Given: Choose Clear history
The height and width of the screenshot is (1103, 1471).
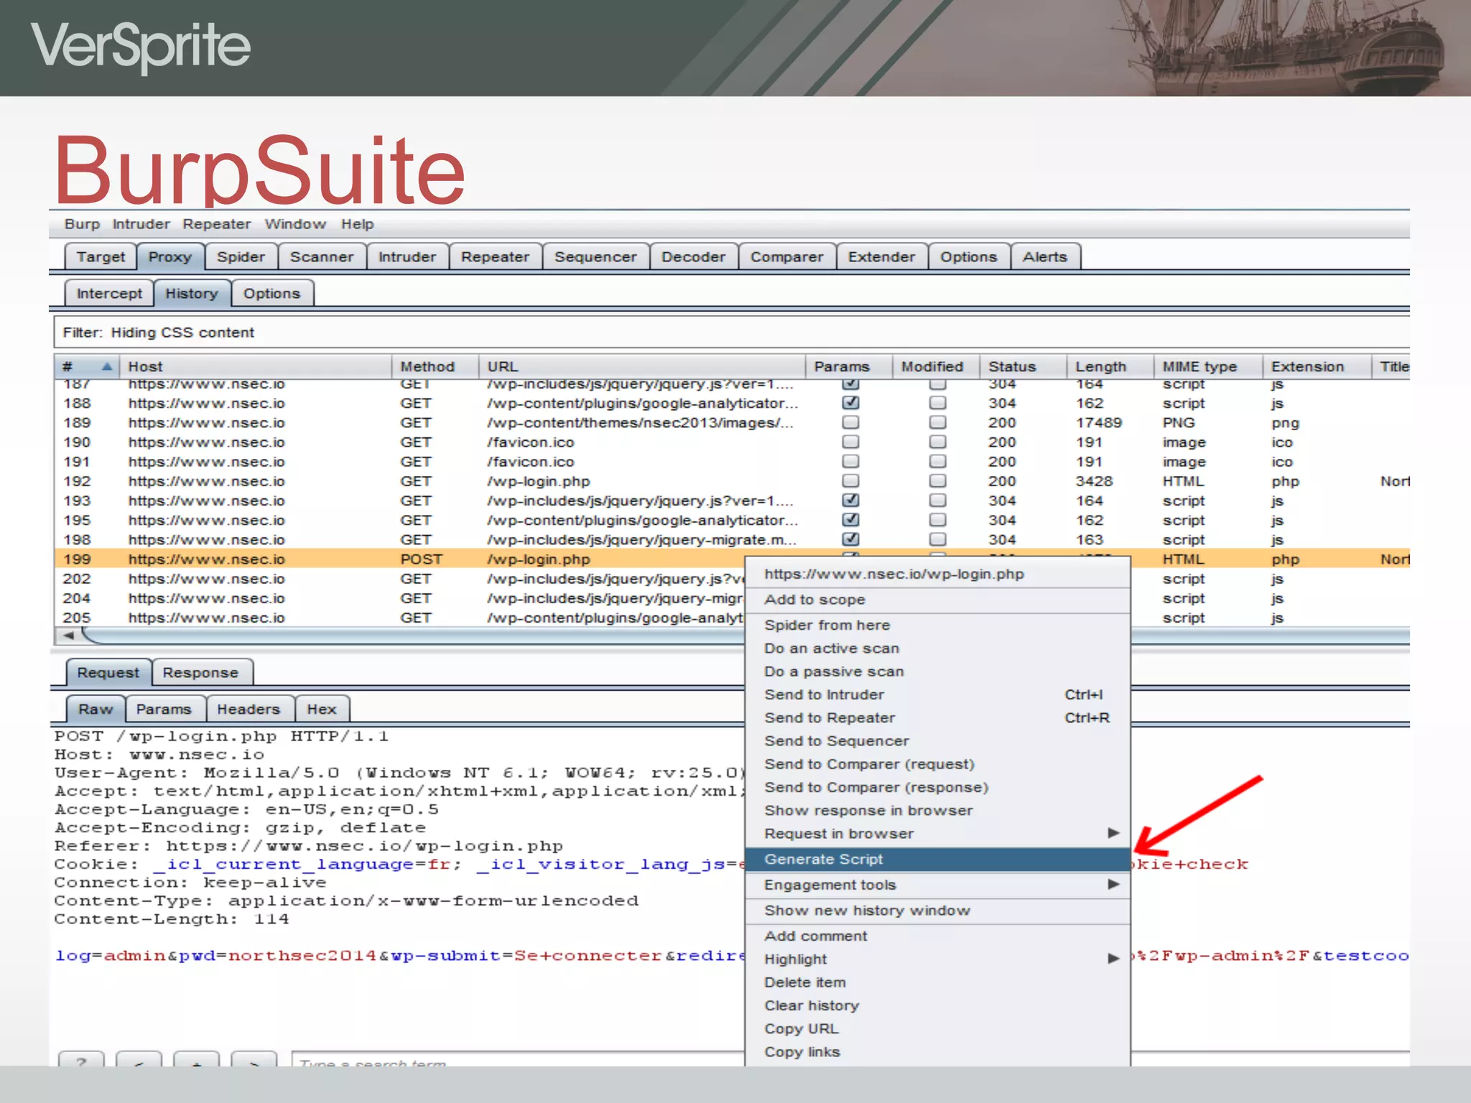Looking at the screenshot, I should [x=937, y=1005].
